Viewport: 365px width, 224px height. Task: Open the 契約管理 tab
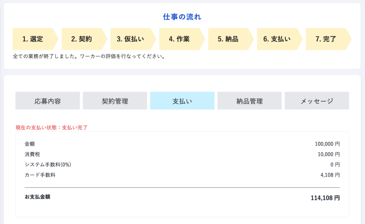point(115,101)
